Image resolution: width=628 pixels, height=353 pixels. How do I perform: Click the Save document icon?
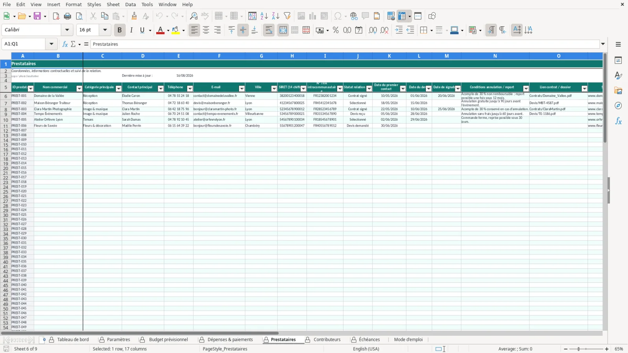click(37, 16)
